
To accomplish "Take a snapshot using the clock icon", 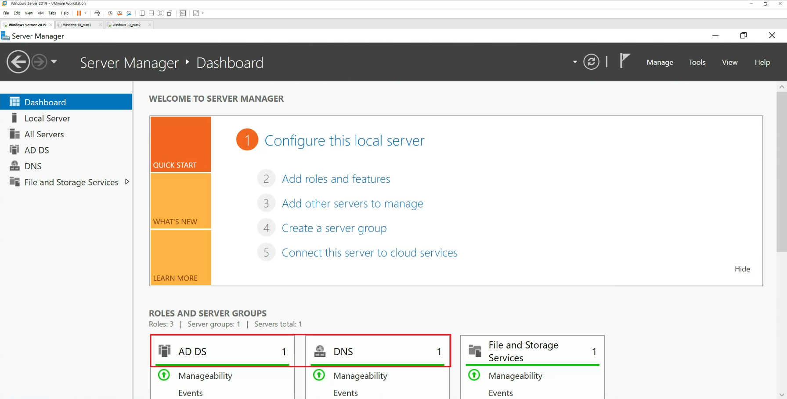I will 110,13.
